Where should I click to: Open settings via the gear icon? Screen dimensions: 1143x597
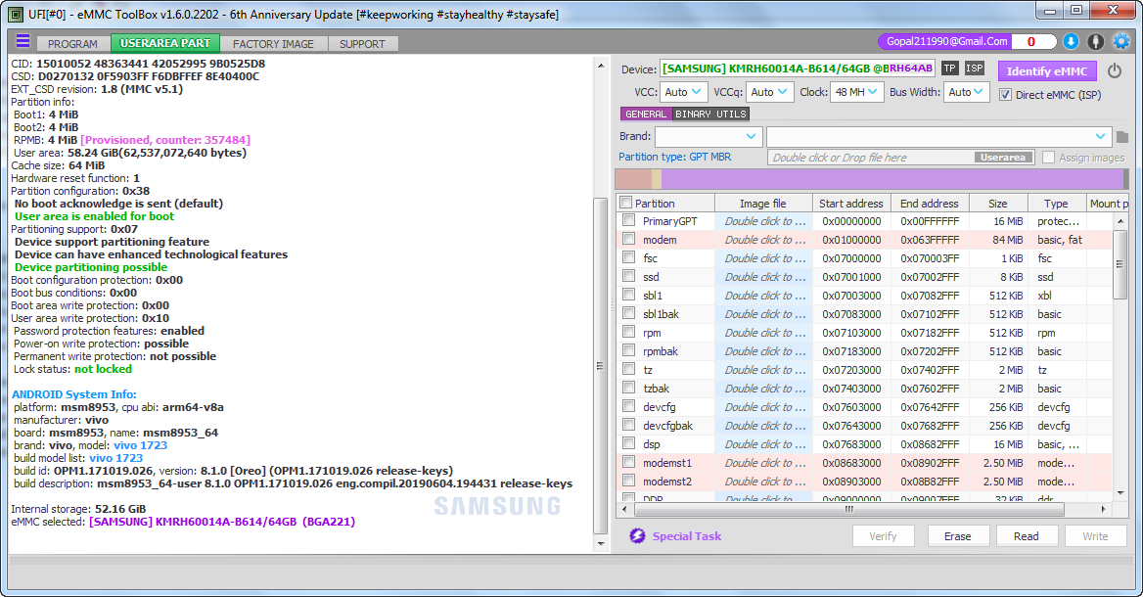tap(1121, 41)
